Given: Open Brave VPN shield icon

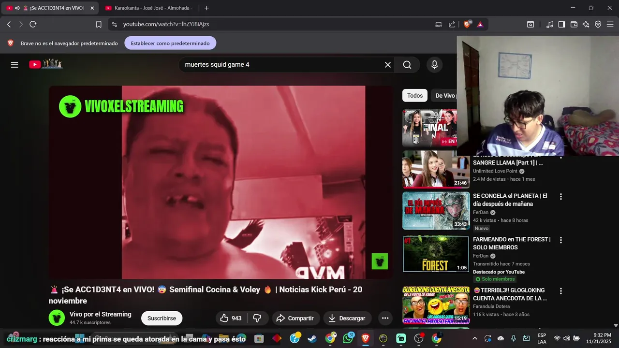Looking at the screenshot, I should (598, 24).
